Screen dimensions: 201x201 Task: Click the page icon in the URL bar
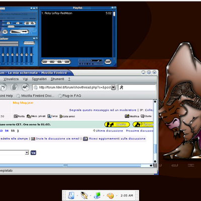pyautogui.click(x=35, y=87)
